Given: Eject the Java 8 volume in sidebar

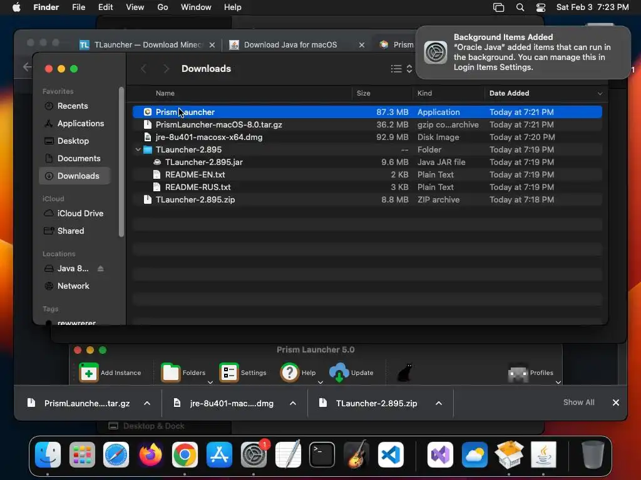Looking at the screenshot, I should [101, 269].
